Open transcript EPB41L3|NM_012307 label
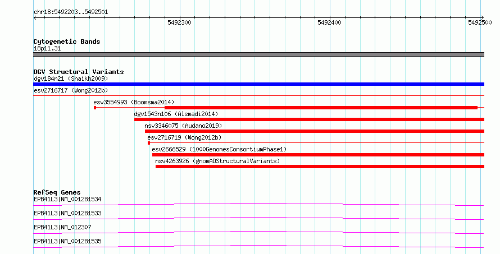Viewport: 500px width, 254px height. click(x=62, y=227)
